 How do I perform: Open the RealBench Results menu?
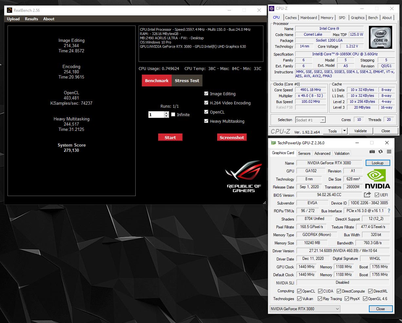point(31,19)
